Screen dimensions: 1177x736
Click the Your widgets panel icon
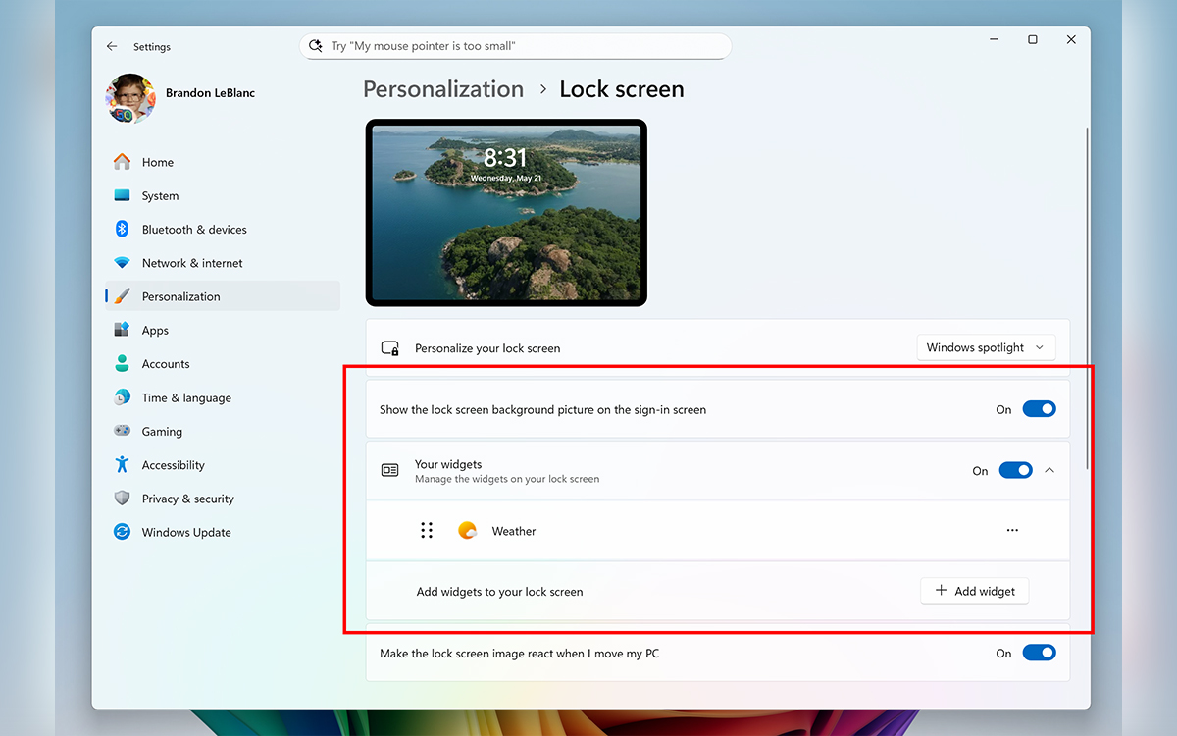[389, 471]
